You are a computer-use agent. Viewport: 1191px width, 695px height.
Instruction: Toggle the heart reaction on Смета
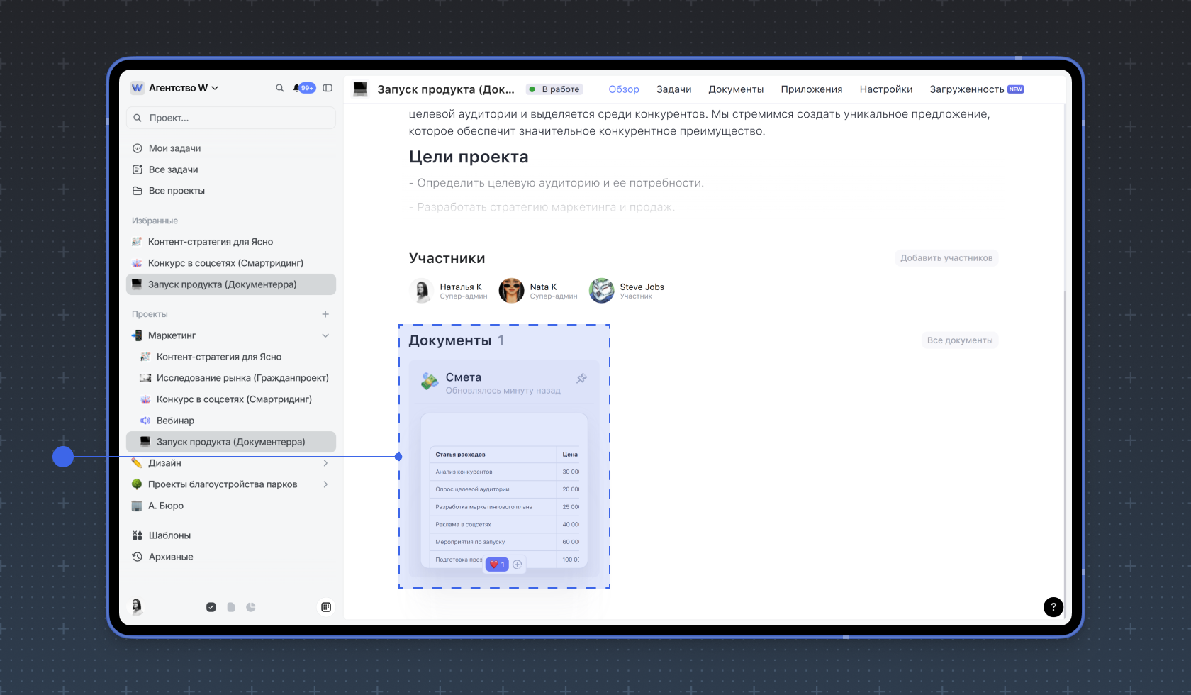click(x=497, y=565)
